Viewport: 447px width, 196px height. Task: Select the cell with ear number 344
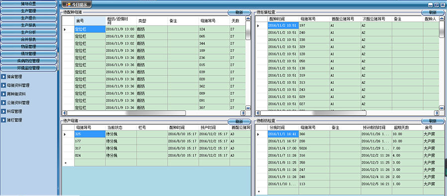pyautogui.click(x=214, y=44)
